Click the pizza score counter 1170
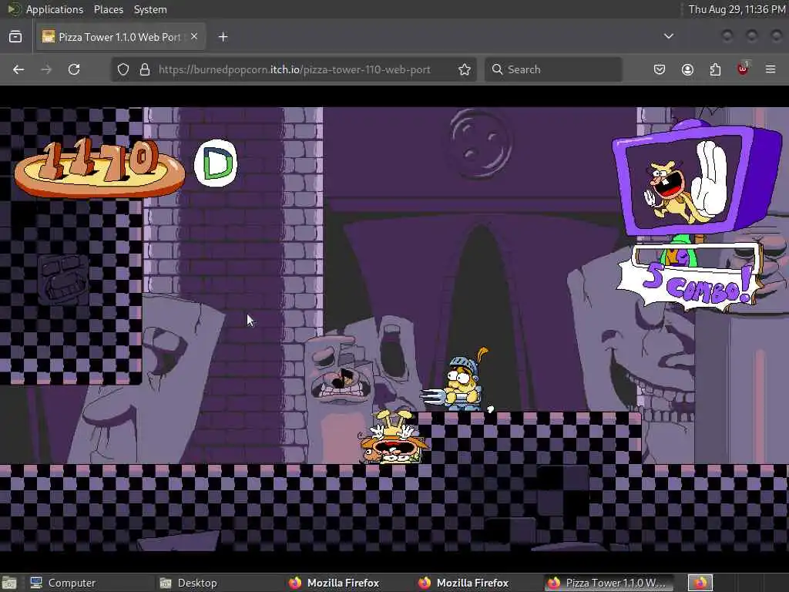The height and width of the screenshot is (592, 789). (x=99, y=167)
